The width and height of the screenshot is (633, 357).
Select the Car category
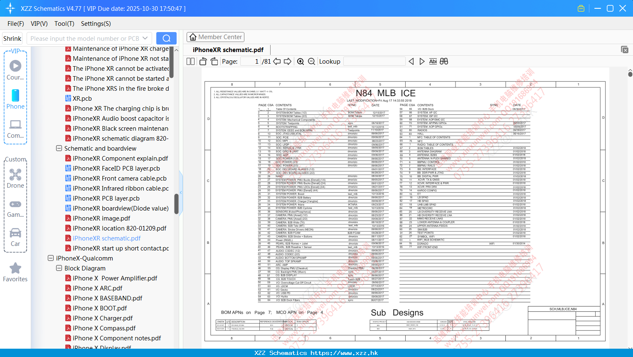pyautogui.click(x=15, y=237)
